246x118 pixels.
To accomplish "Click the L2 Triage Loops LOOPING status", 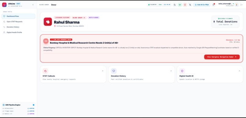I will coord(31,111).
